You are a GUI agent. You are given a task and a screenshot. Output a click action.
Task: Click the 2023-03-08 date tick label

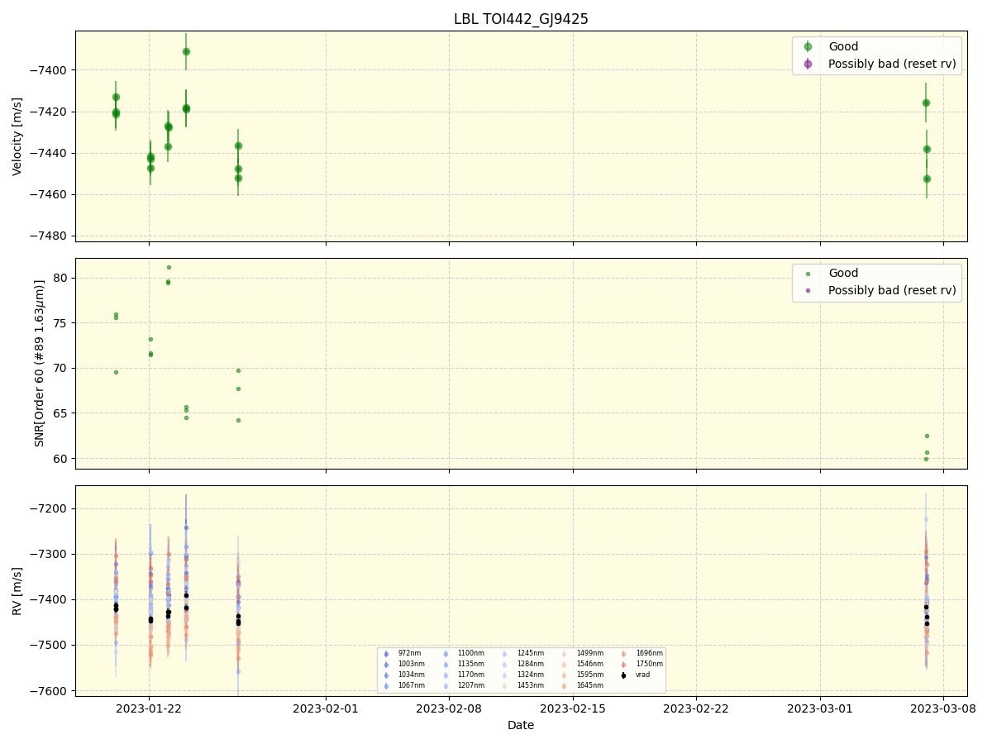943,708
